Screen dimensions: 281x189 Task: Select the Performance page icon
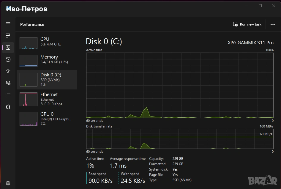(x=8, y=48)
